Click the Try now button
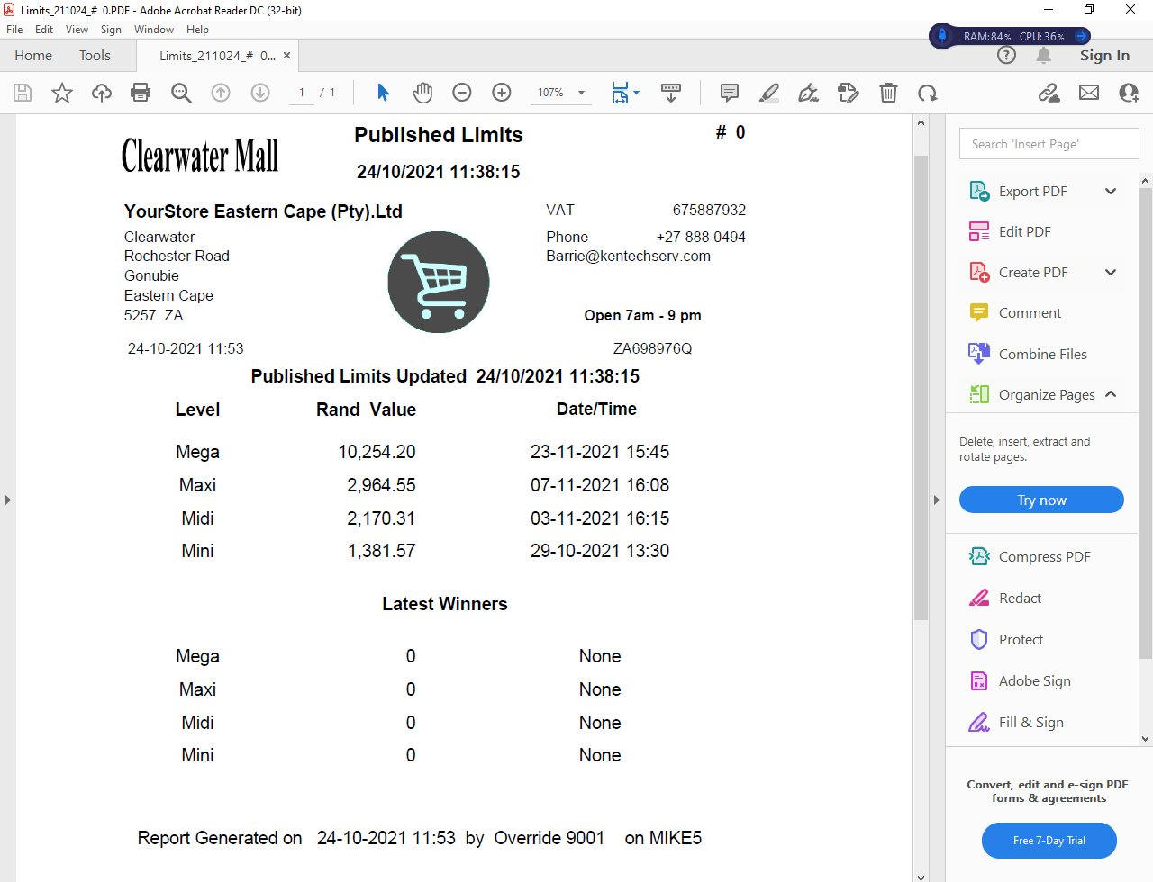The image size is (1153, 882). click(x=1041, y=500)
